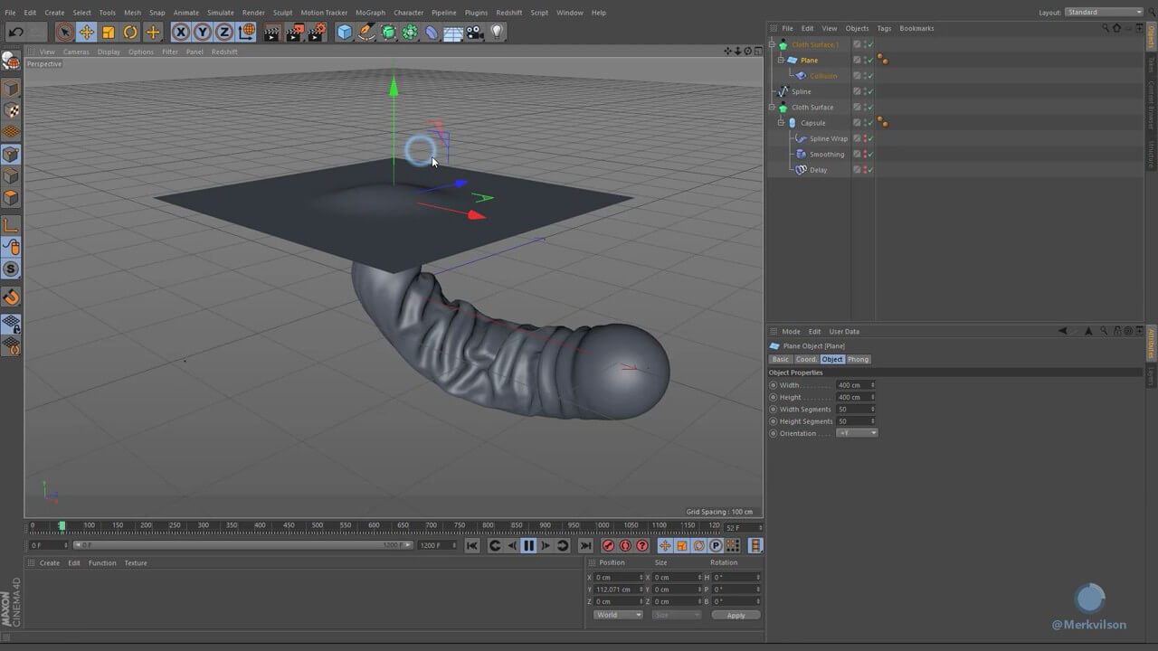The image size is (1158, 651).
Task: Click the Camera object icon
Action: 475,33
